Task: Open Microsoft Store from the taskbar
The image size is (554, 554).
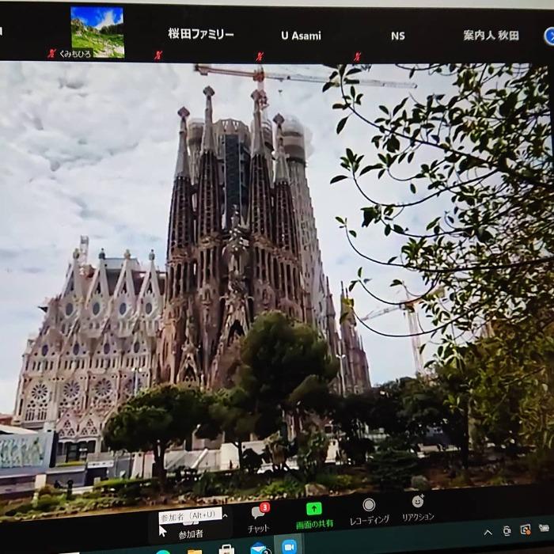Action: 226,548
